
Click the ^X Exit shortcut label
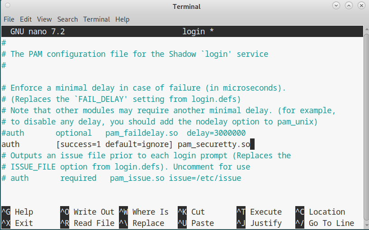[x=17, y=223]
